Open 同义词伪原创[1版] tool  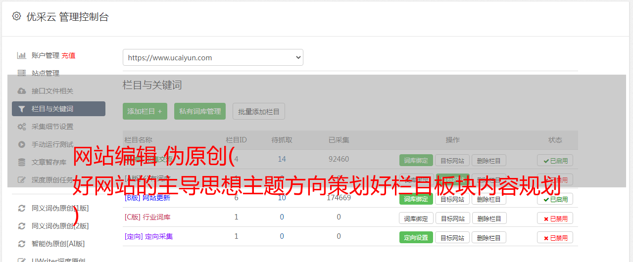pos(60,208)
